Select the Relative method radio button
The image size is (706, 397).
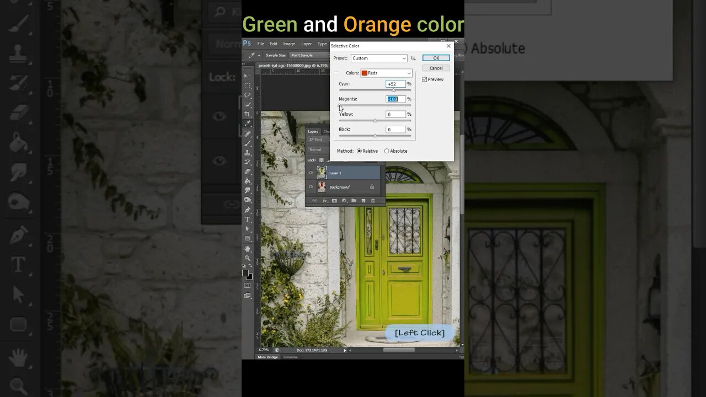[x=359, y=151]
